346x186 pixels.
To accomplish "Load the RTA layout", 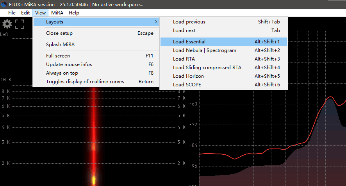I will click(x=223, y=59).
